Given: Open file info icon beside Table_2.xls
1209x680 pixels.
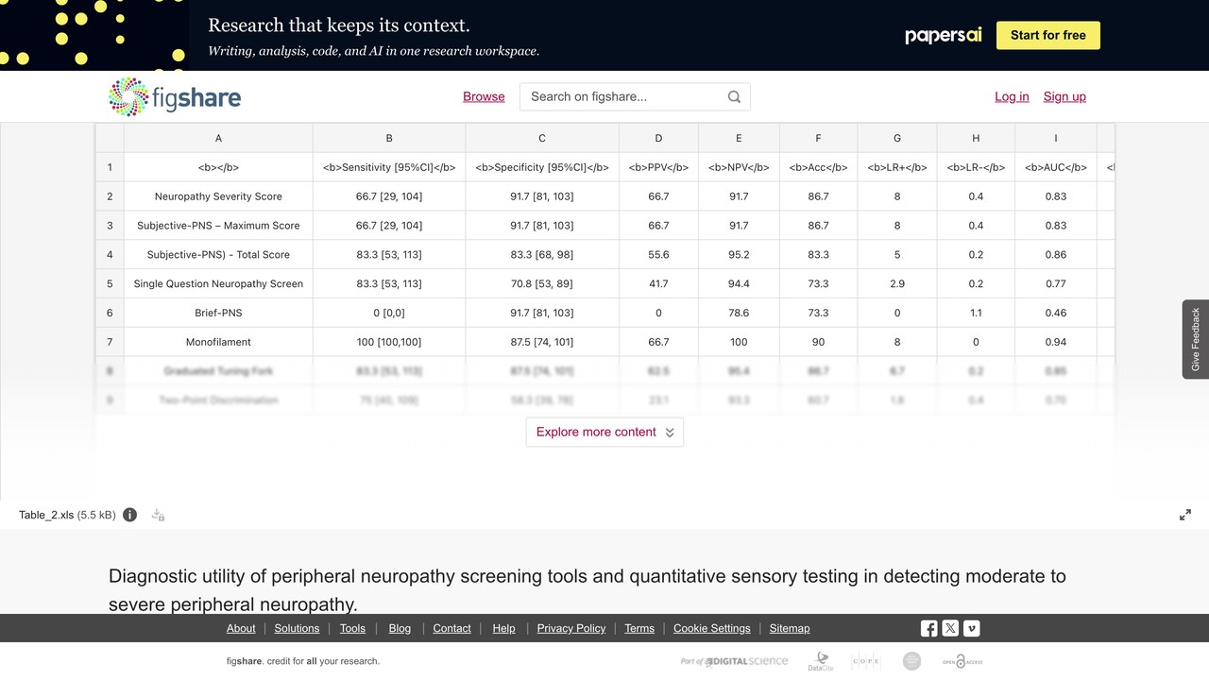Looking at the screenshot, I should (130, 515).
